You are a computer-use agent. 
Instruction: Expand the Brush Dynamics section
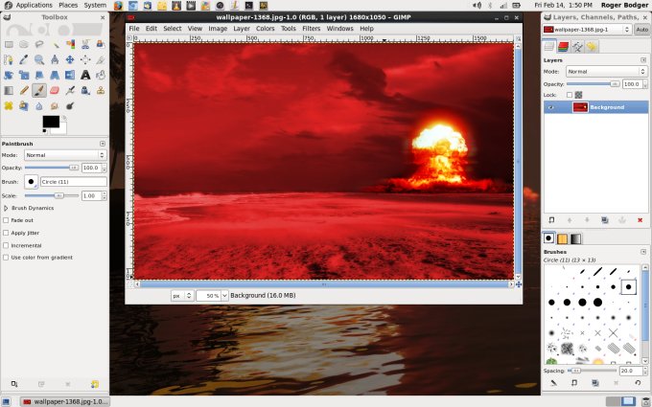[x=6, y=208]
